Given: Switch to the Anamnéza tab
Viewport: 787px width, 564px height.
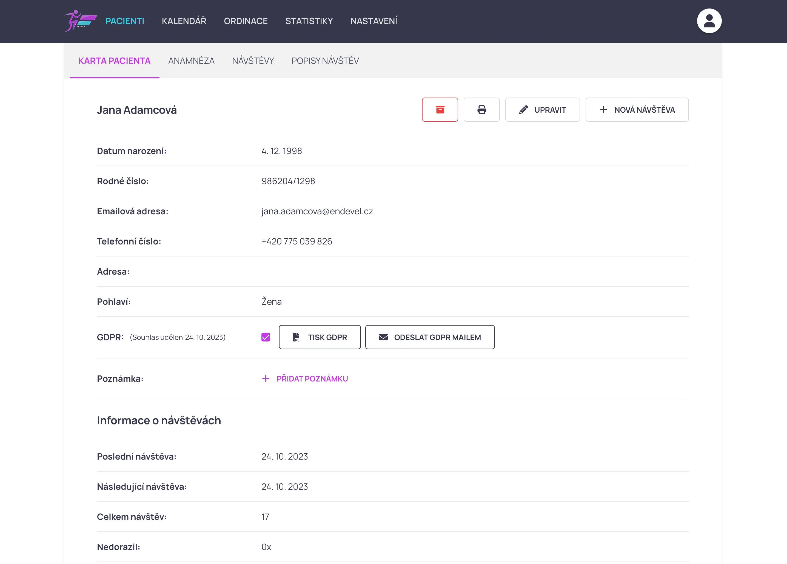Looking at the screenshot, I should point(191,61).
